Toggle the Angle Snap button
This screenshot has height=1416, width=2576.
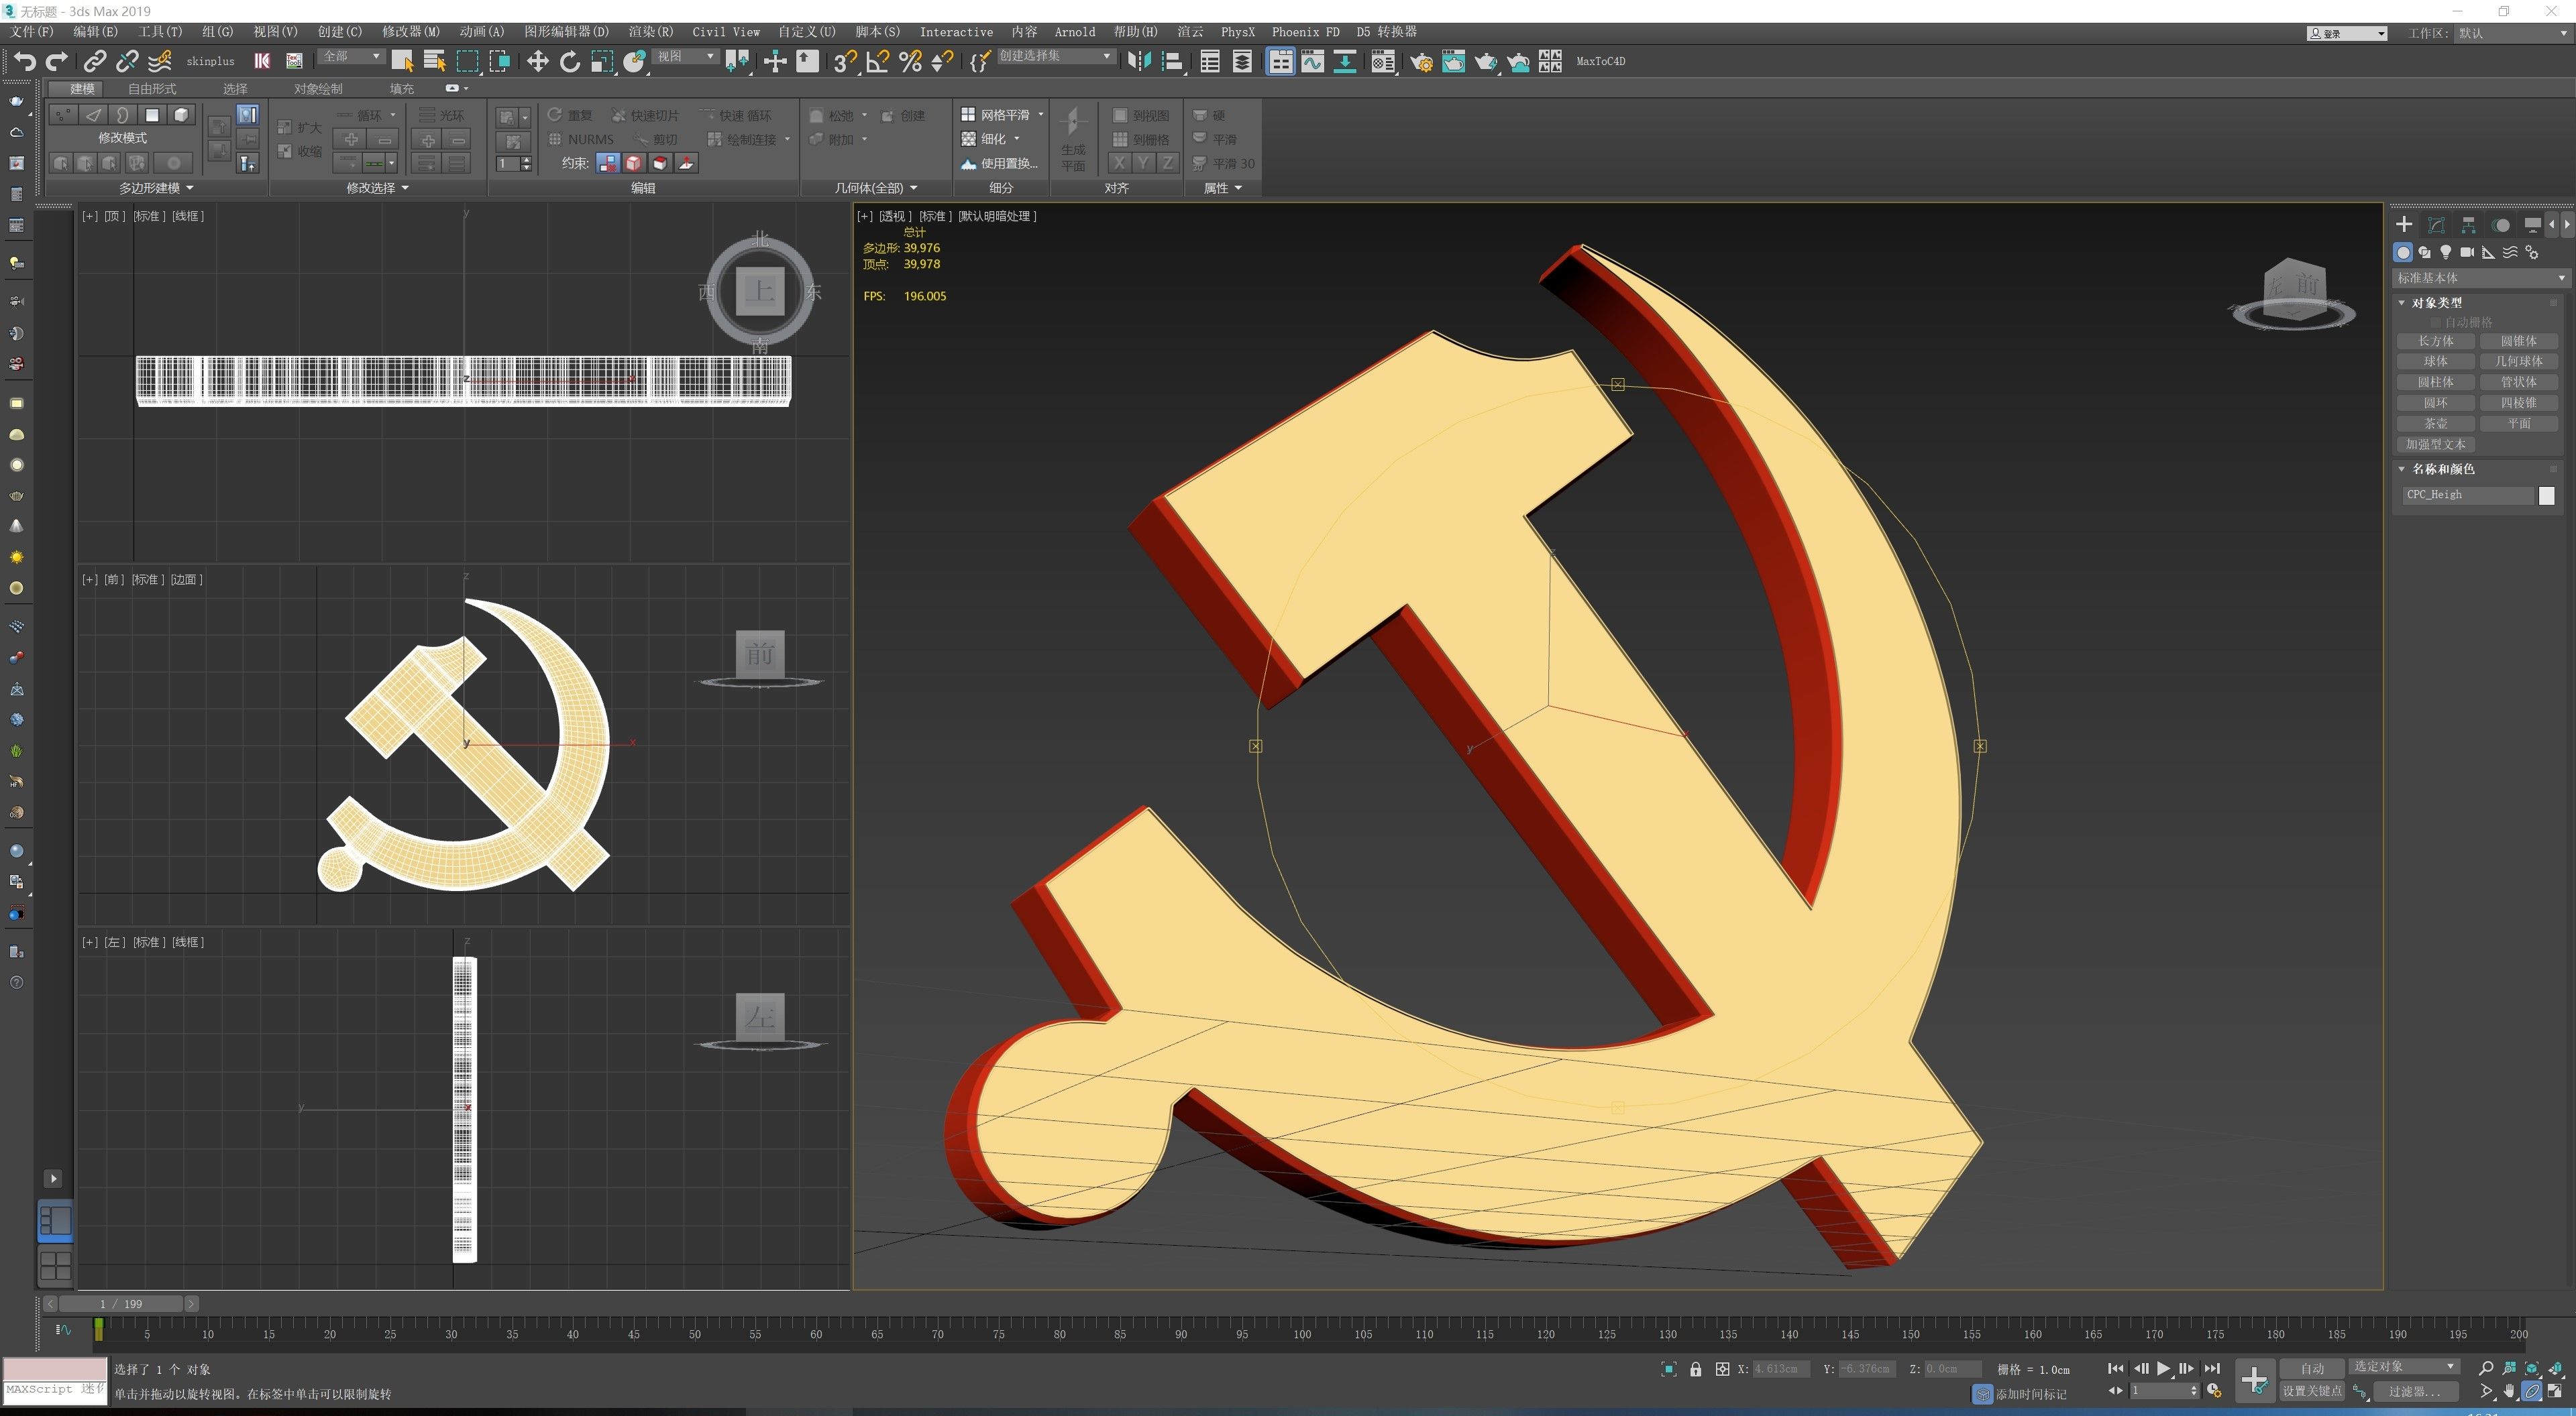pos(877,62)
